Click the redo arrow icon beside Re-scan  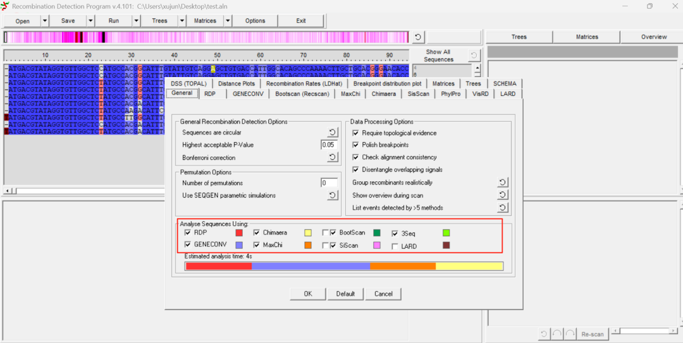pos(570,334)
